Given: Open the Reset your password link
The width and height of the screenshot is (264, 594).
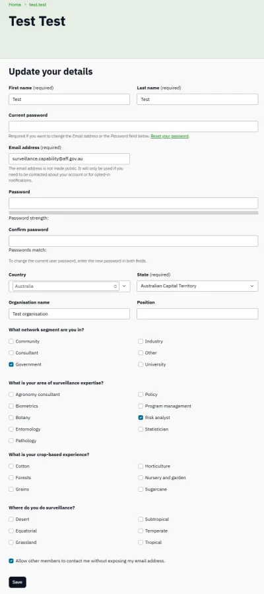Looking at the screenshot, I should tap(170, 136).
